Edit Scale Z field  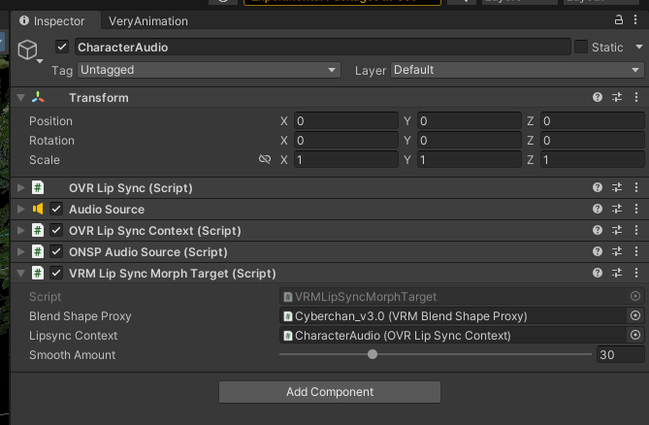pyautogui.click(x=593, y=160)
